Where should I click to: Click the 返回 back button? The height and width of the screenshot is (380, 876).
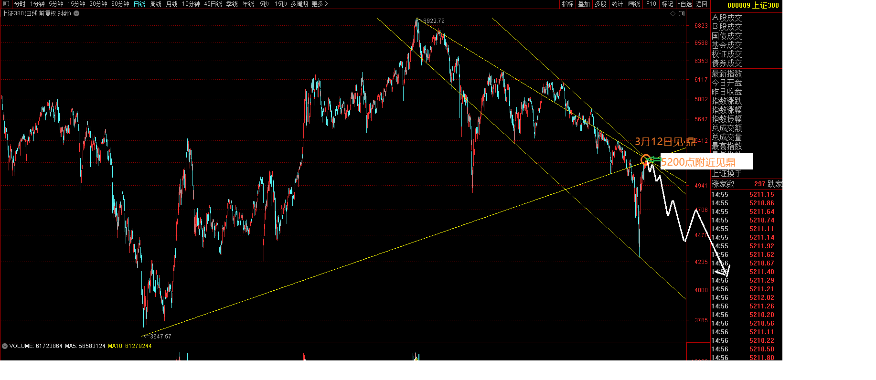click(x=701, y=4)
